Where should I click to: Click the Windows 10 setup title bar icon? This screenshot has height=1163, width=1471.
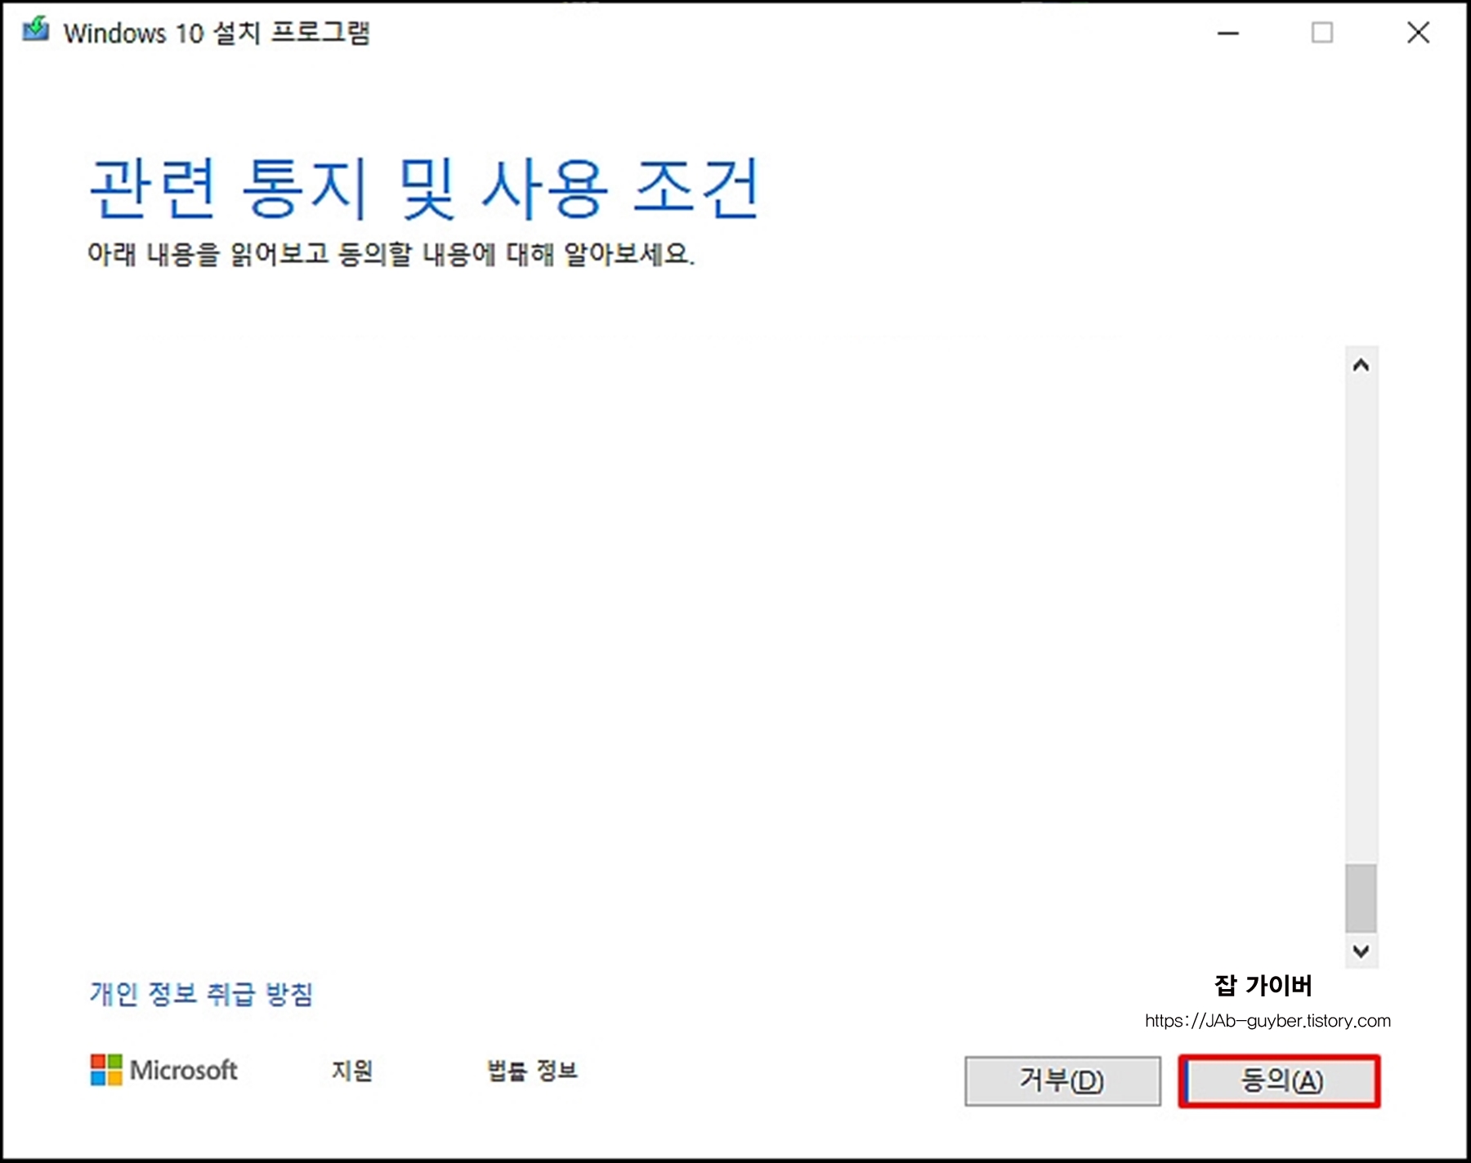(x=36, y=31)
